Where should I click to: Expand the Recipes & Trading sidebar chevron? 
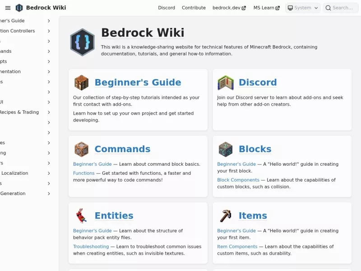click(49, 112)
